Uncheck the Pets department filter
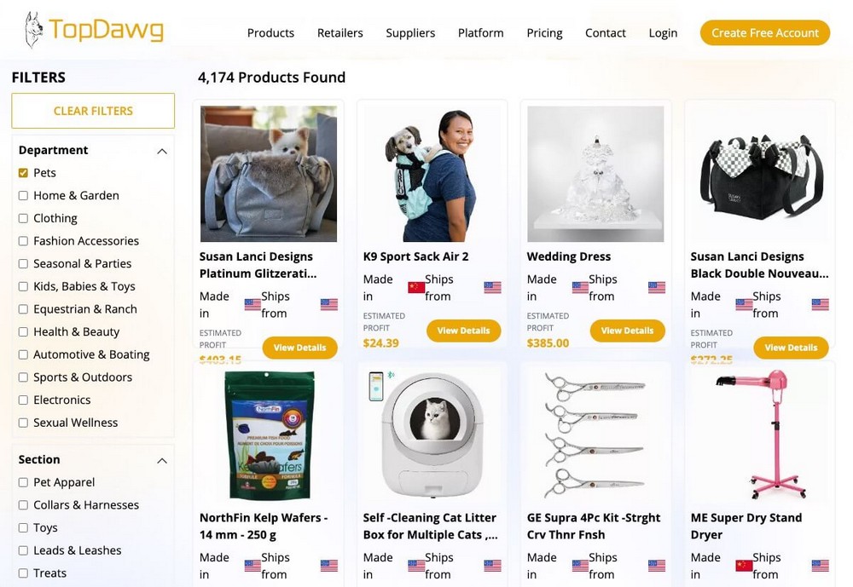853x587 pixels. [22, 172]
